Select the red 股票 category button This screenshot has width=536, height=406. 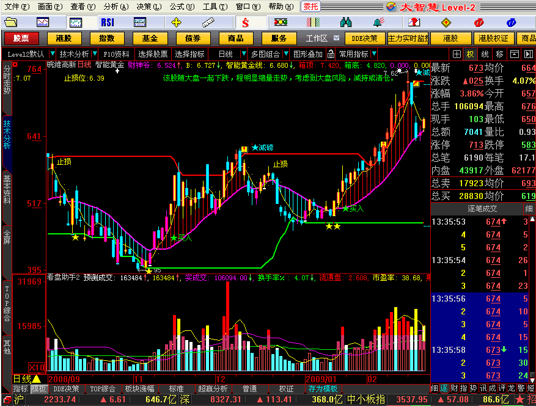click(x=21, y=38)
